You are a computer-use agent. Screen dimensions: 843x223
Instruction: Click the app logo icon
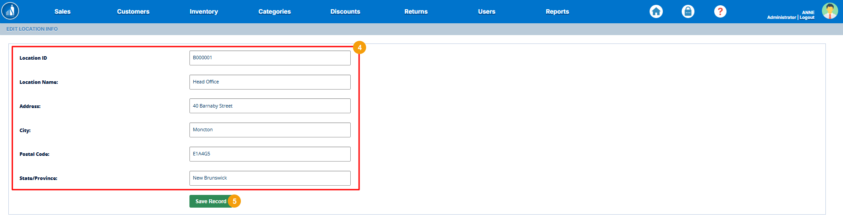pos(11,11)
